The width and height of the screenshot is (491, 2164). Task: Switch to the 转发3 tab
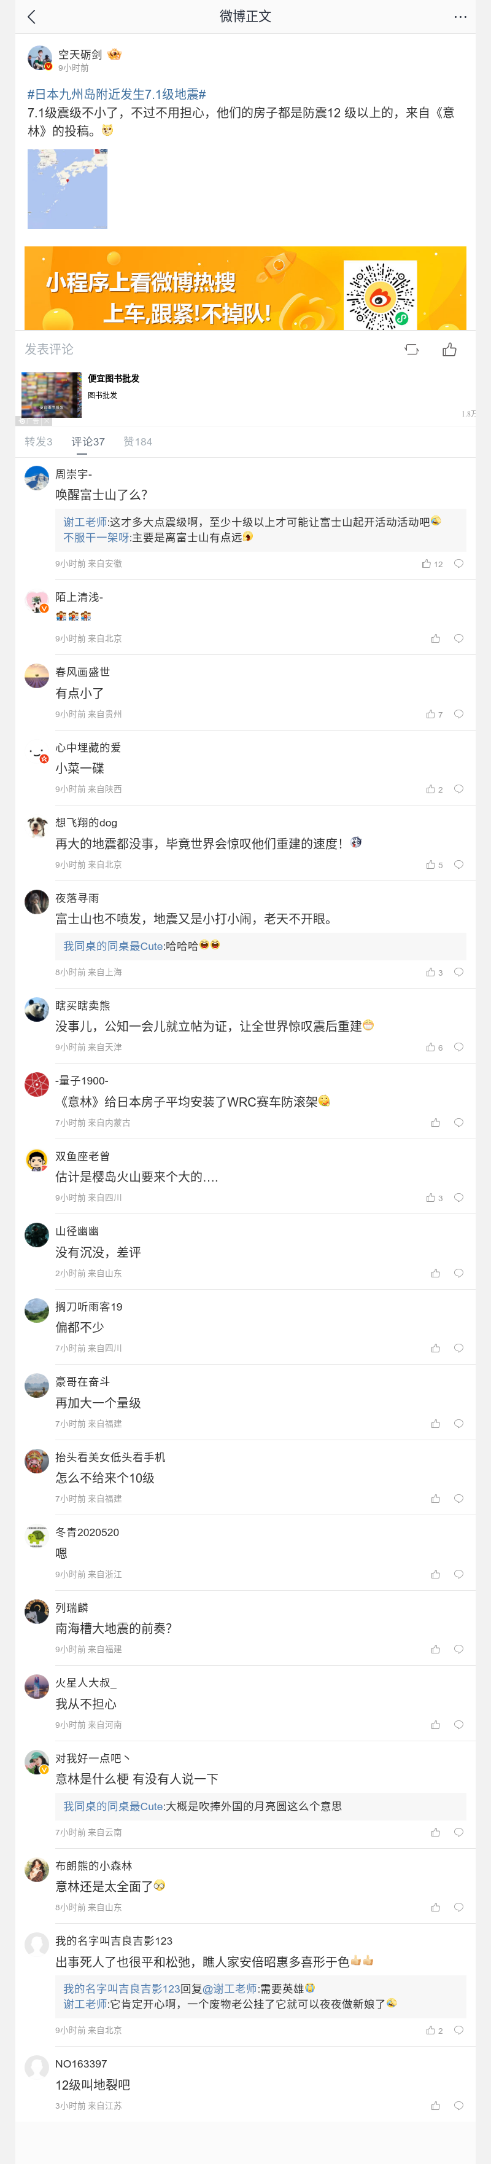39,442
